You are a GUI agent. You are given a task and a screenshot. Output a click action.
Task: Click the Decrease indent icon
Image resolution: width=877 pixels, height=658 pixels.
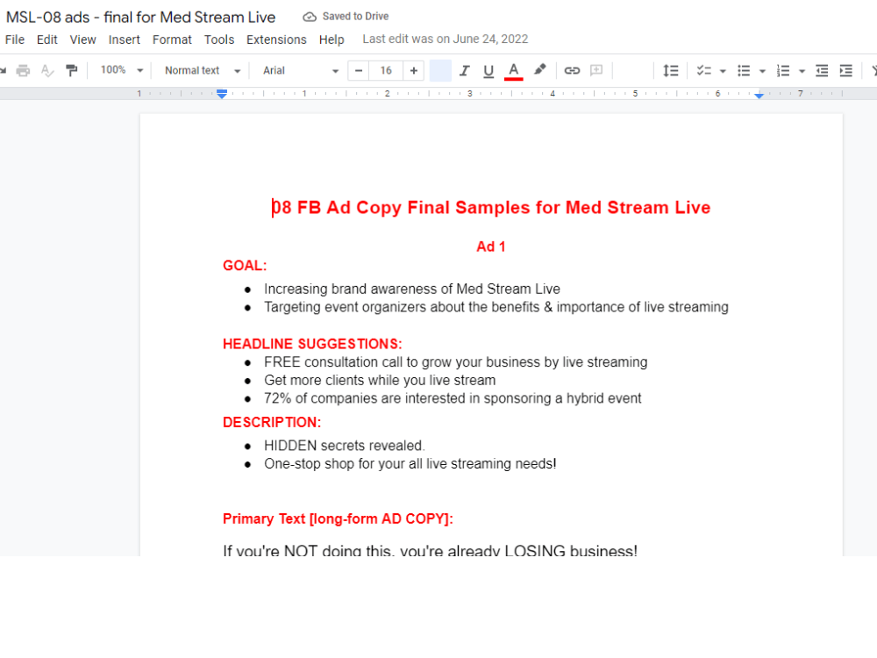pos(822,70)
